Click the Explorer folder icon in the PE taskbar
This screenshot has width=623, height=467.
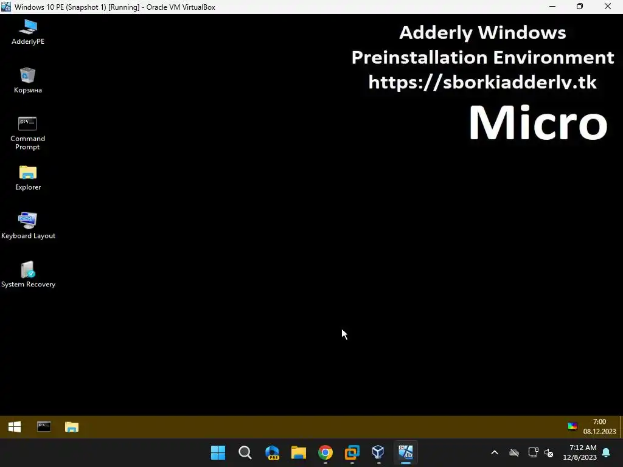[72, 427]
